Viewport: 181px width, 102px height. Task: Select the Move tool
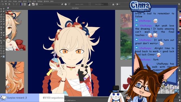(x=4, y=27)
